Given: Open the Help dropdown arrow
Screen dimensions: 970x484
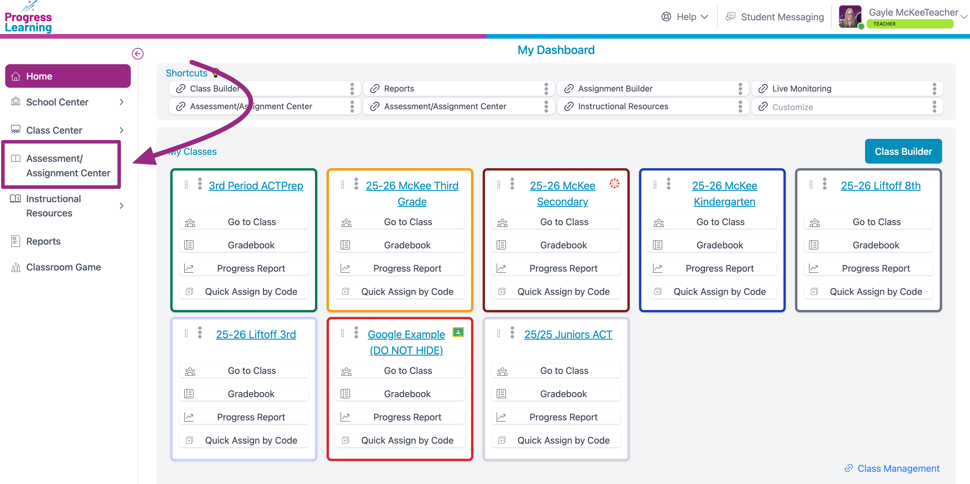Looking at the screenshot, I should click(x=704, y=17).
